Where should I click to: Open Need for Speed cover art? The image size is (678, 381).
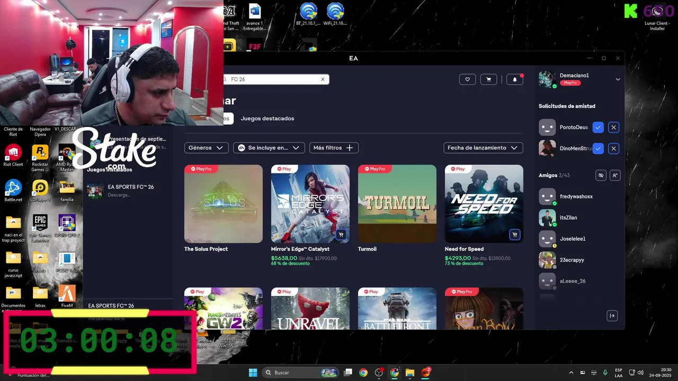coord(484,204)
